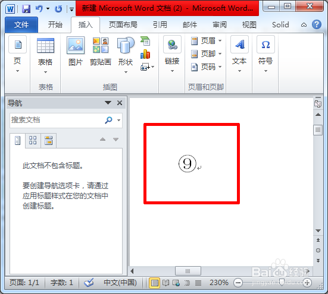The image size is (328, 294).
Task: Open the Word application icon menu
Action: pos(10,9)
